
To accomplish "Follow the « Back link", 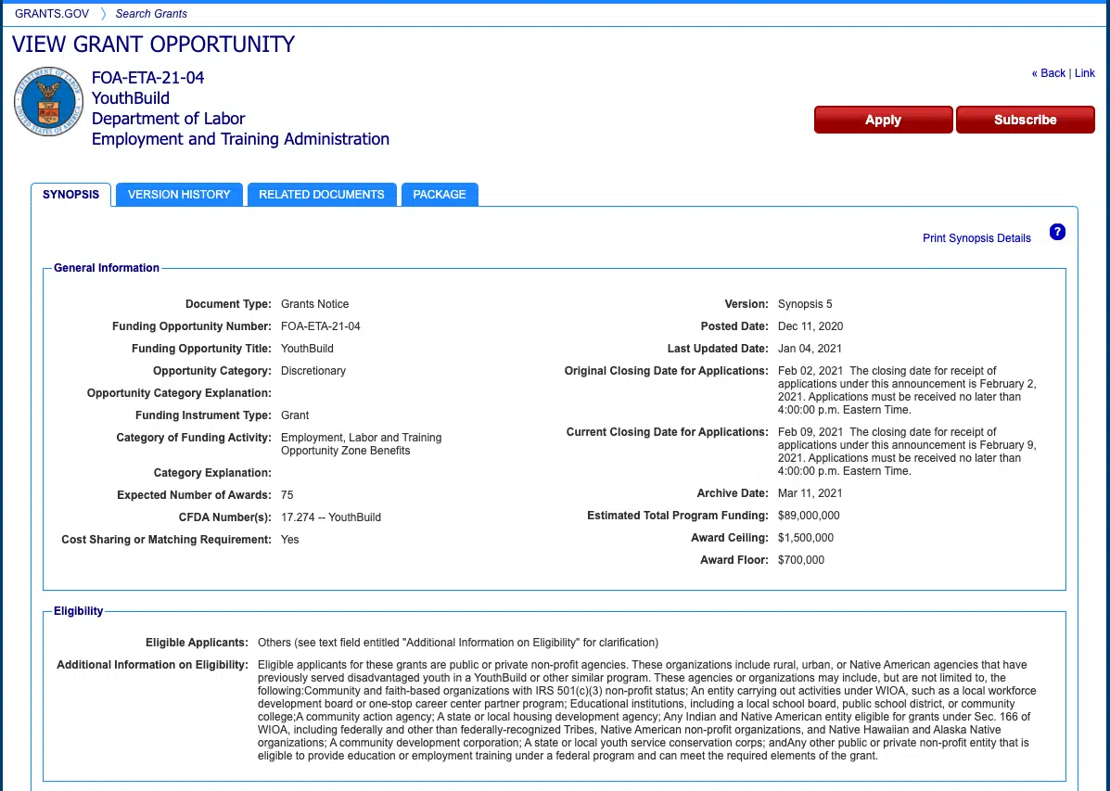I will tap(1048, 73).
